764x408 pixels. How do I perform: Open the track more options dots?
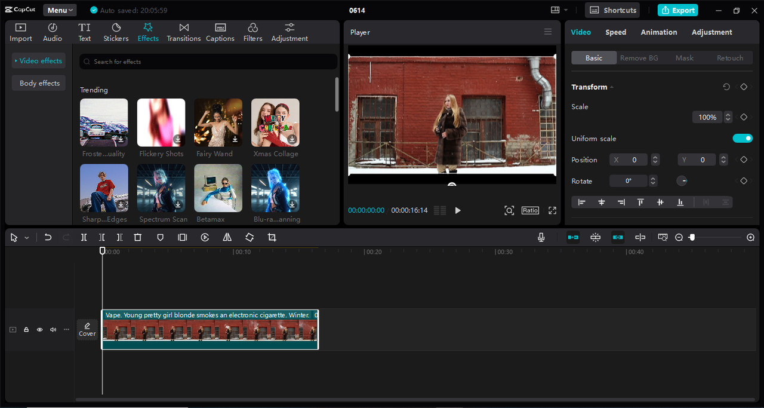pyautogui.click(x=66, y=330)
